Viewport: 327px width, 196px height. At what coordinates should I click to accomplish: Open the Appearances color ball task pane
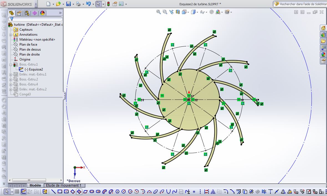(323, 54)
